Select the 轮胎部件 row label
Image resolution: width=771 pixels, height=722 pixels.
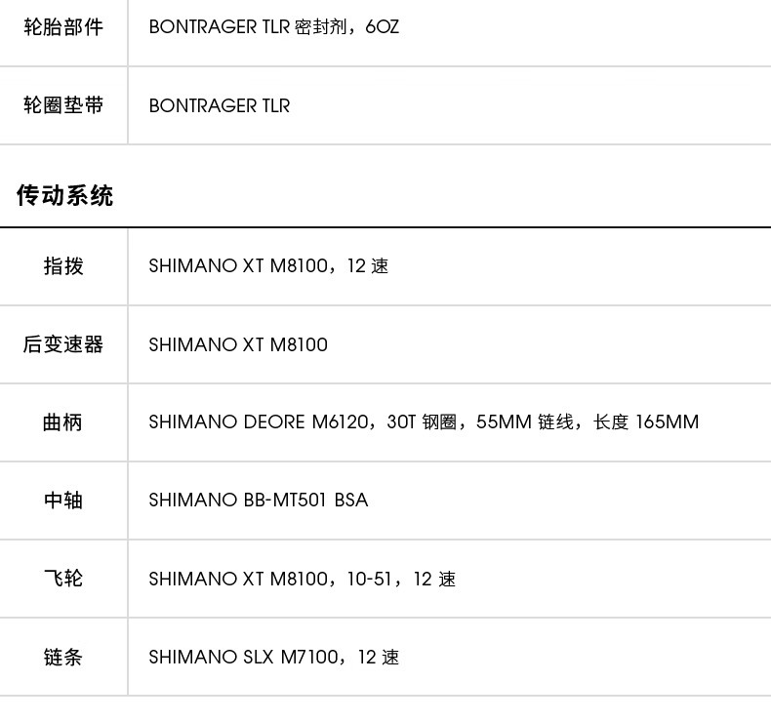coord(63,27)
